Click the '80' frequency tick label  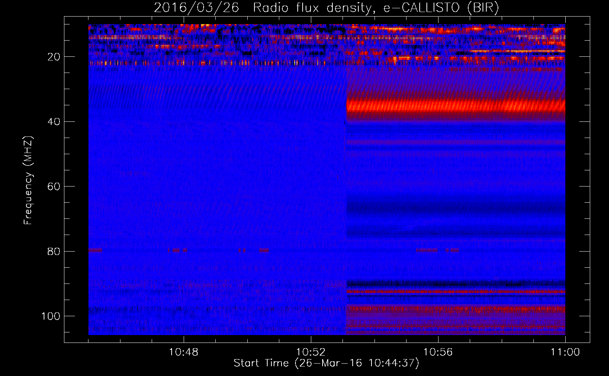pyautogui.click(x=54, y=252)
